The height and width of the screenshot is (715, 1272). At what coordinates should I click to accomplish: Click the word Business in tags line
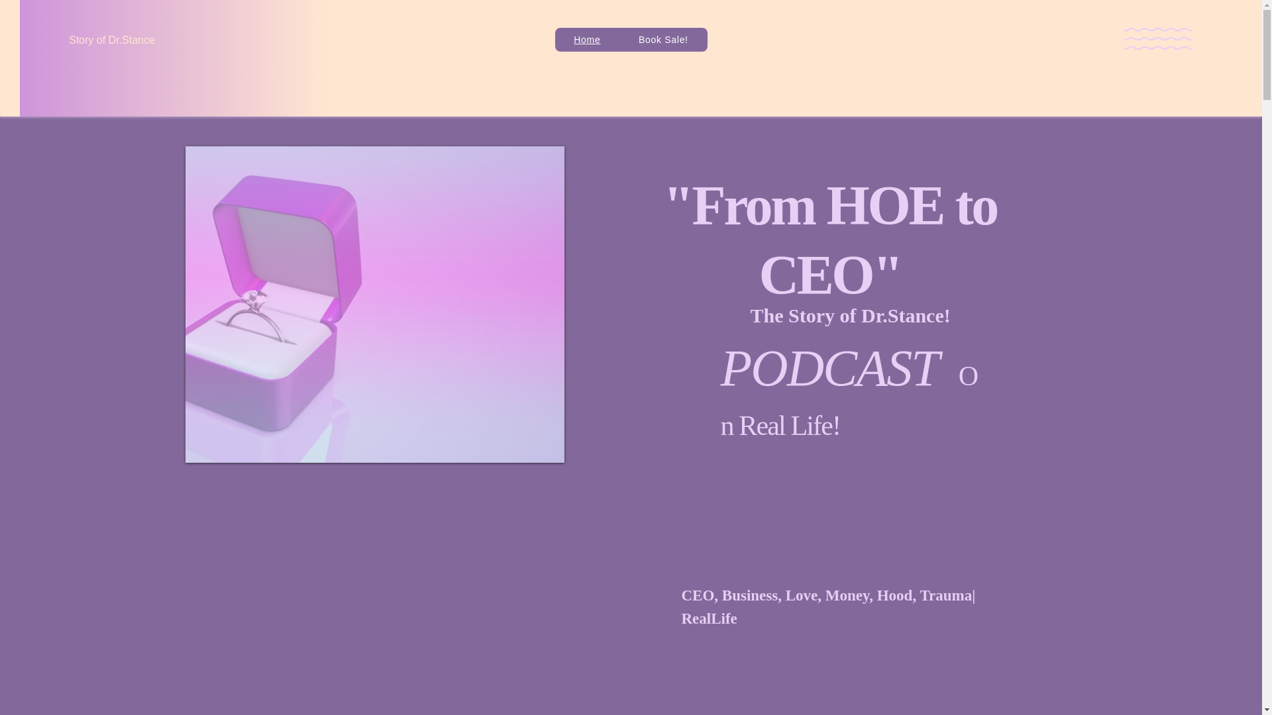(749, 595)
